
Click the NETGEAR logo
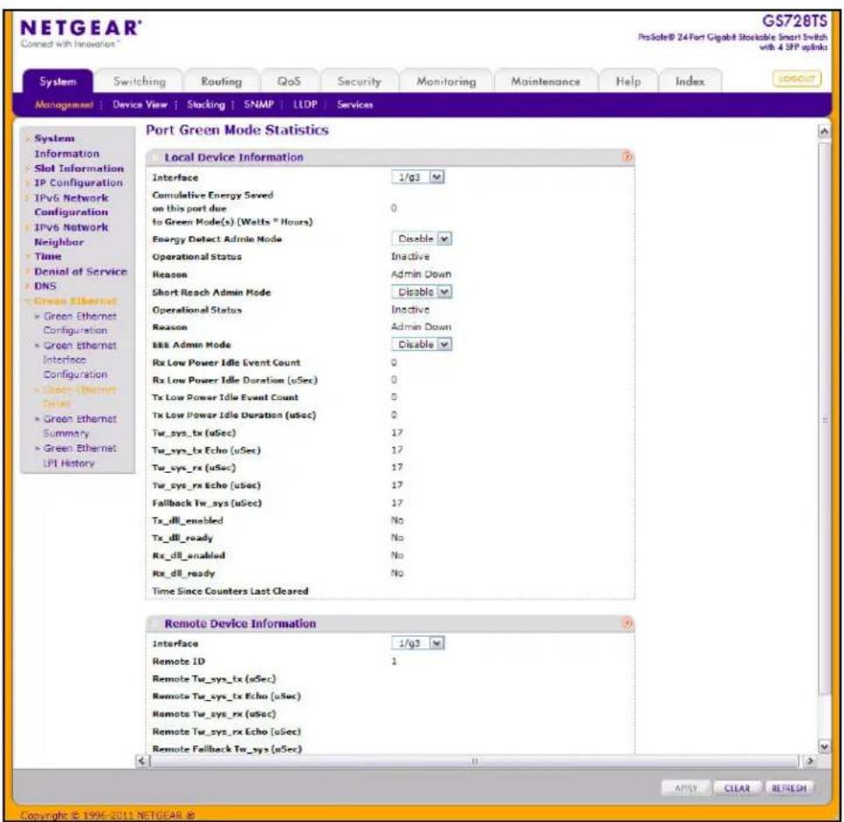pyautogui.click(x=82, y=28)
